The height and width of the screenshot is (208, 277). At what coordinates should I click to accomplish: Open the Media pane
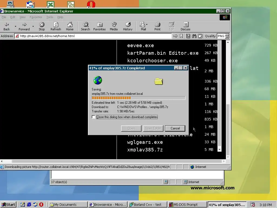pos(114,27)
